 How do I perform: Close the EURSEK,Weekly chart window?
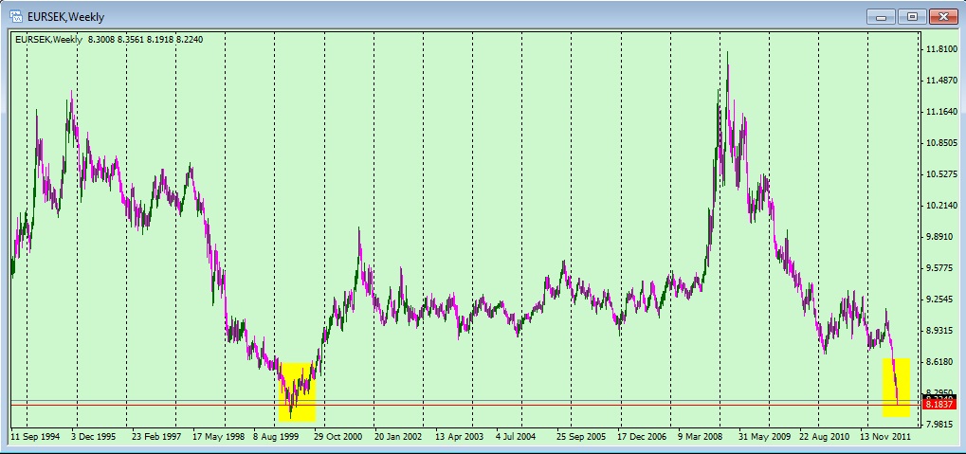pos(942,17)
